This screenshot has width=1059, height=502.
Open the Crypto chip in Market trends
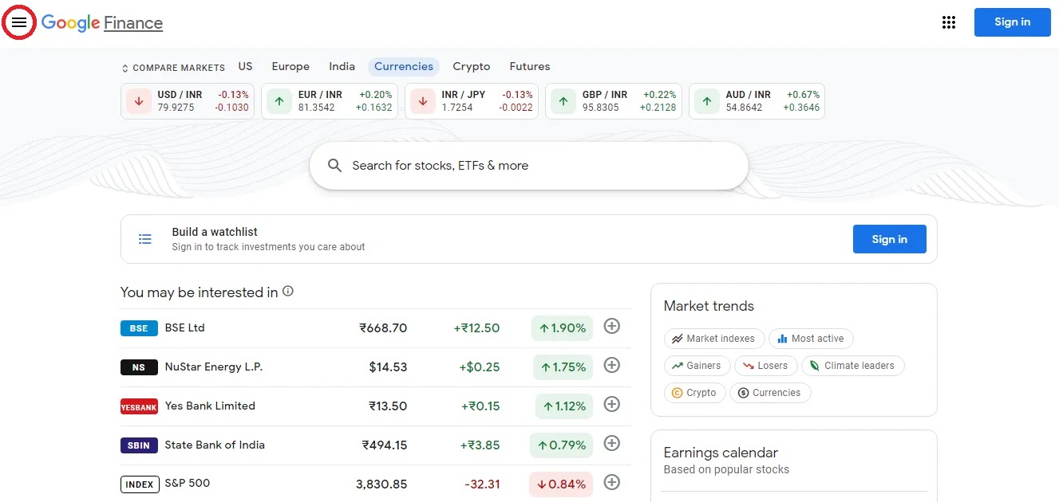pyautogui.click(x=694, y=393)
